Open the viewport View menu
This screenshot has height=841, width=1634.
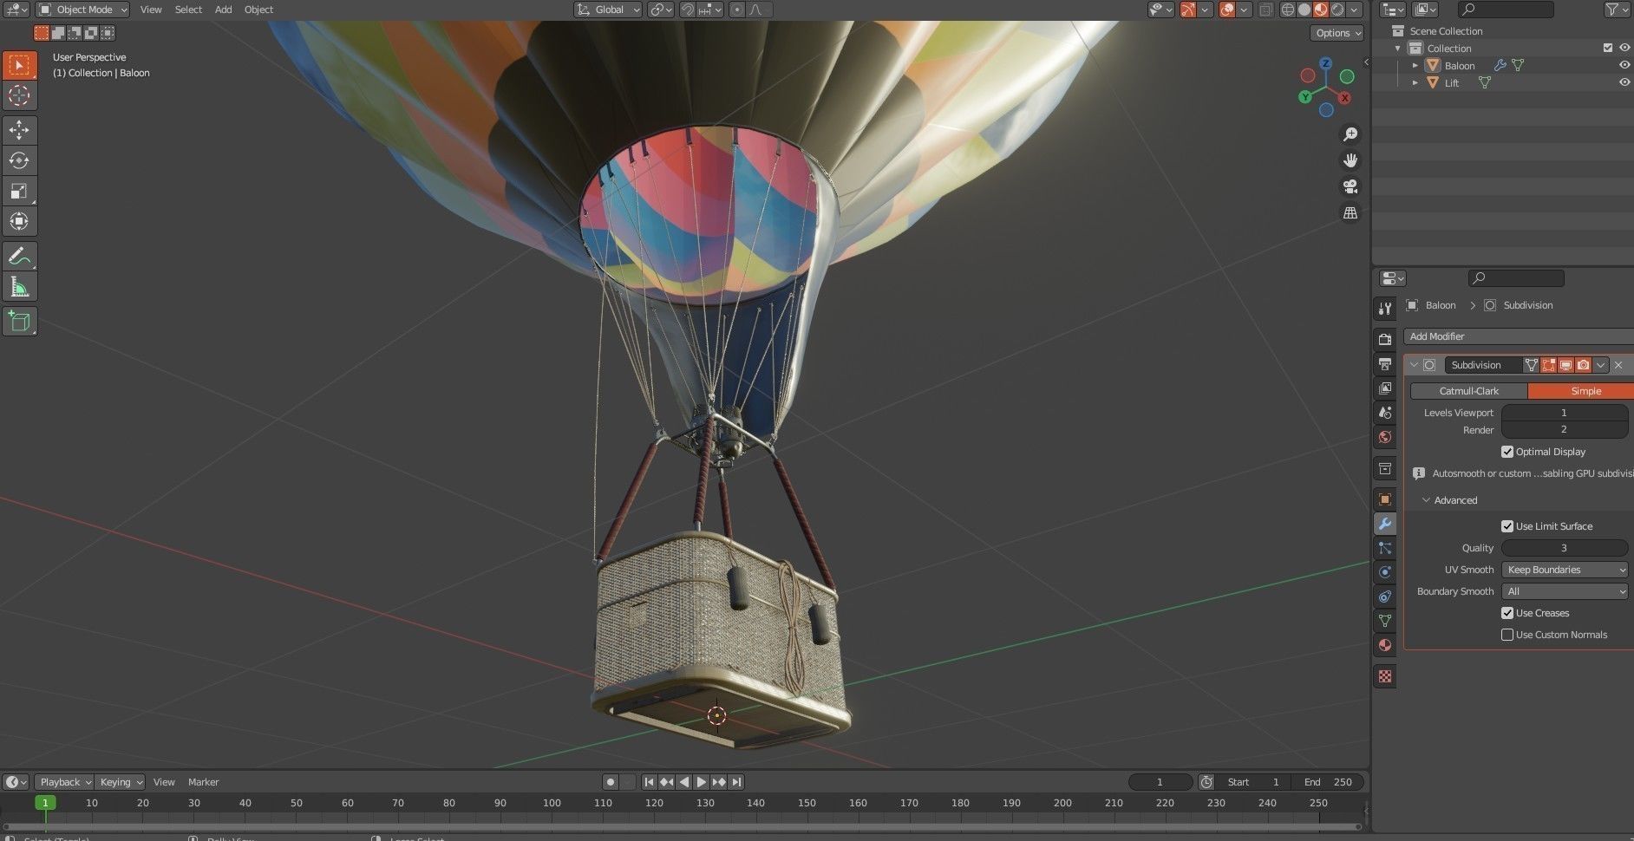point(151,10)
